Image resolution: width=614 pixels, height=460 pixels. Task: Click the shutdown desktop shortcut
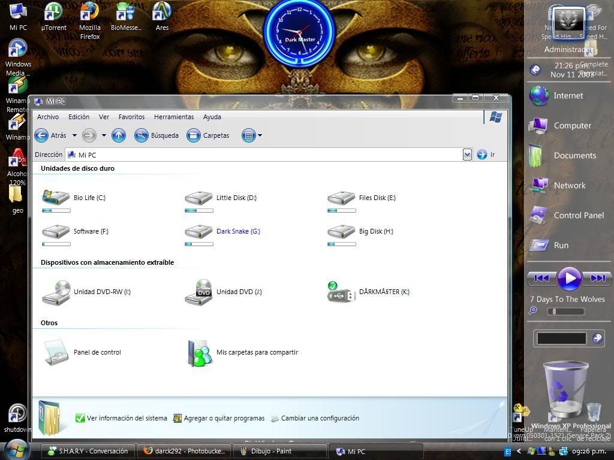coord(17,419)
